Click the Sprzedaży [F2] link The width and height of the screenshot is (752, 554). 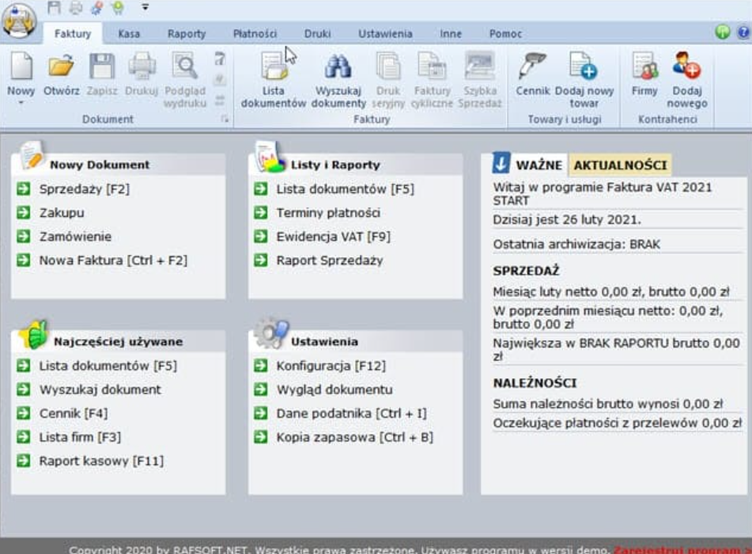(84, 189)
